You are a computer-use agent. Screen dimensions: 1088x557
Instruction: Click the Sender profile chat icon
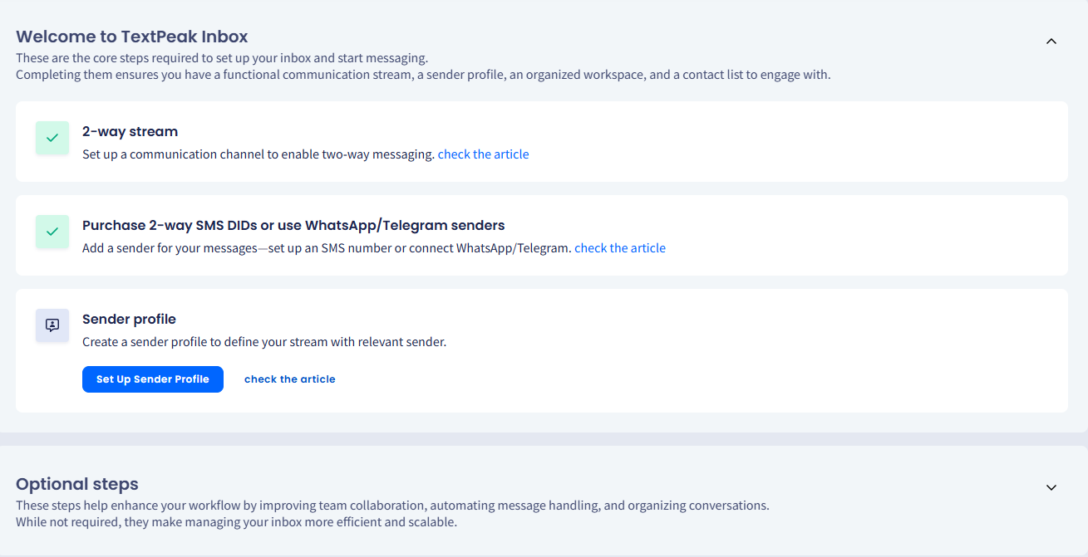coord(52,325)
